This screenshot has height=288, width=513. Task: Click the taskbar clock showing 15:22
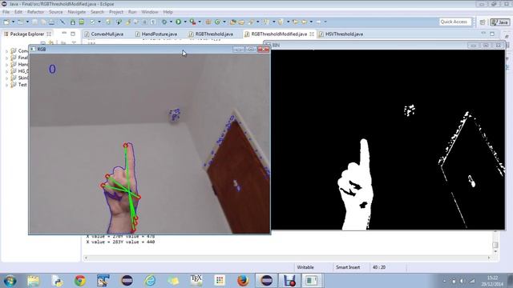tap(492, 281)
